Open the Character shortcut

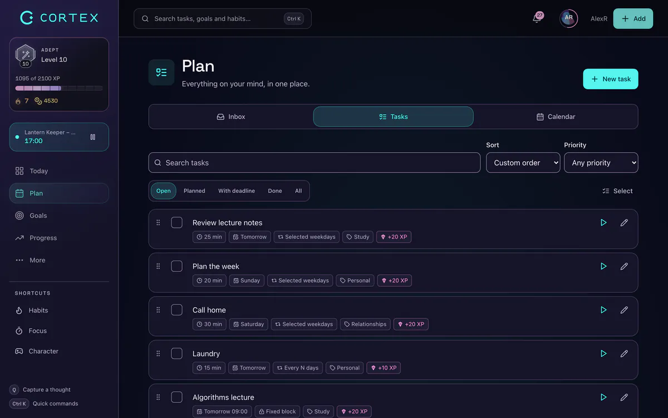[59, 351]
